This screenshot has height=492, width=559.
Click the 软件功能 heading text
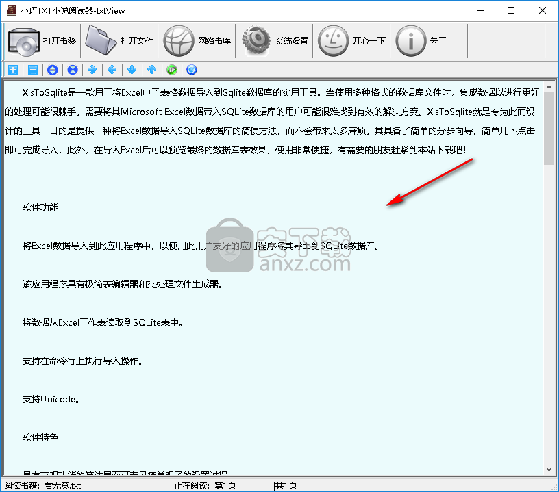click(x=40, y=207)
